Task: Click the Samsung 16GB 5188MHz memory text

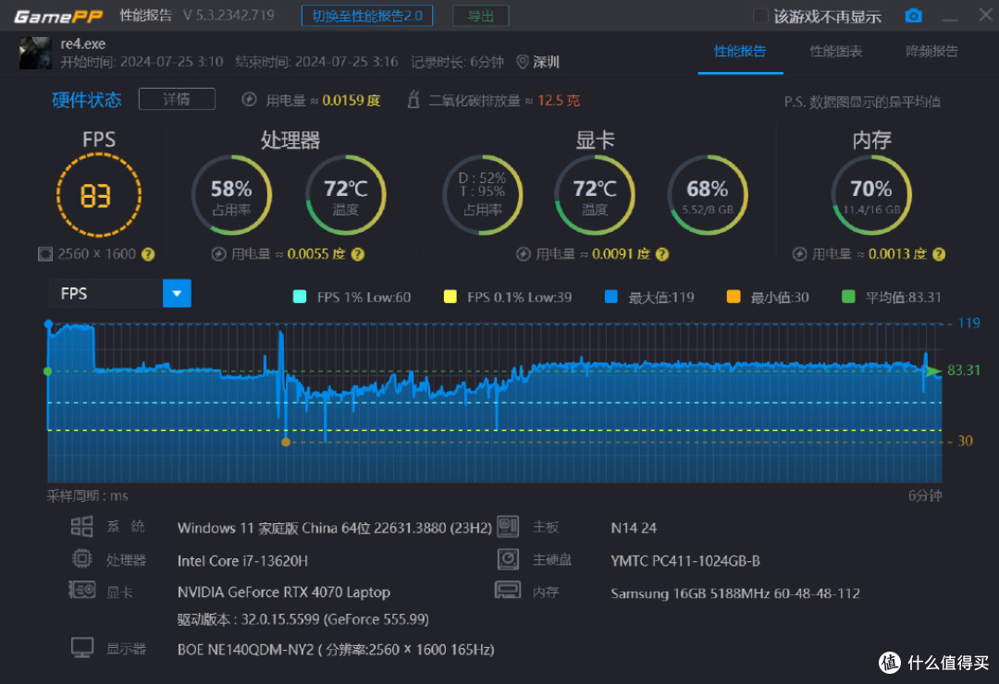Action: coord(735,593)
